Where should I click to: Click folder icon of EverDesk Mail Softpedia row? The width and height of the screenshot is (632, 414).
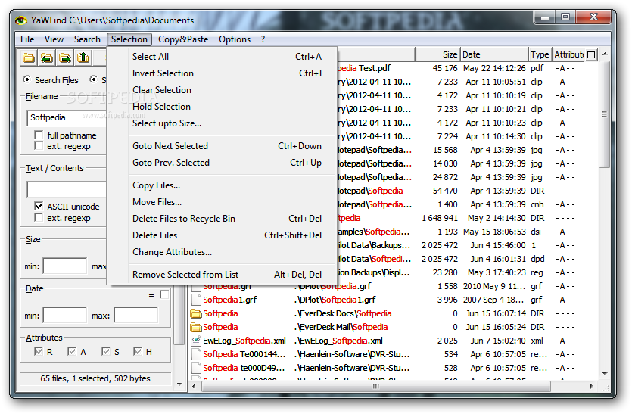(196, 327)
